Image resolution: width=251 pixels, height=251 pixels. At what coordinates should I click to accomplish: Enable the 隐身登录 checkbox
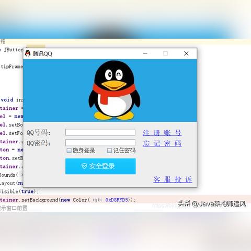click(69, 151)
